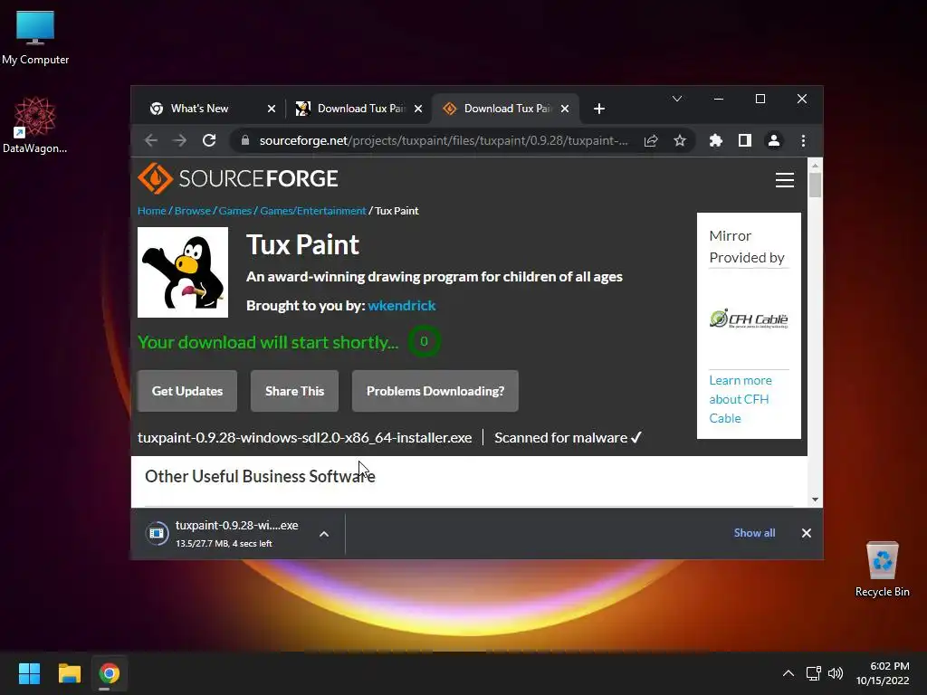
Task: Click the CFH Cable mirror logo
Action: [749, 319]
